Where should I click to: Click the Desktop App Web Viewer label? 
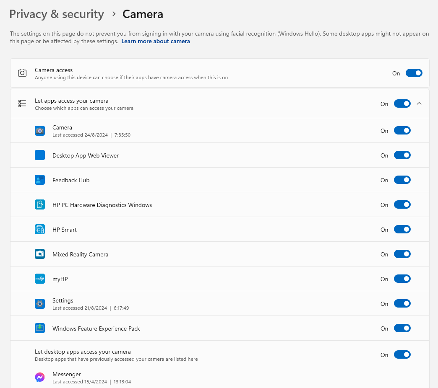pyautogui.click(x=86, y=155)
